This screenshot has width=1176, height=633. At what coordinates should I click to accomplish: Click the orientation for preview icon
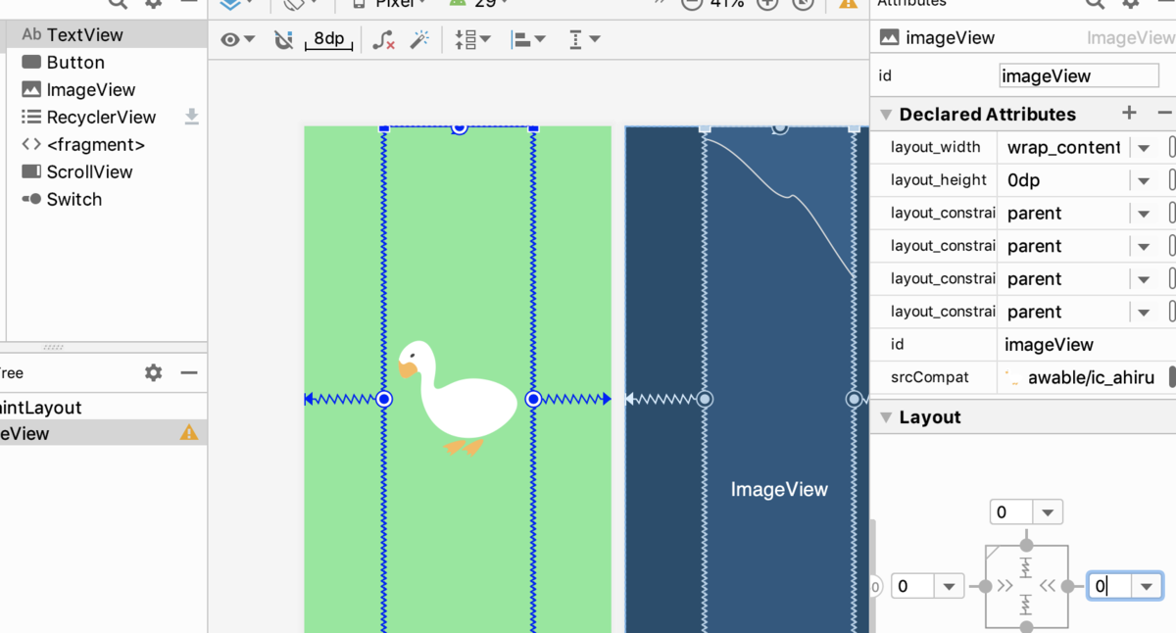pyautogui.click(x=298, y=4)
